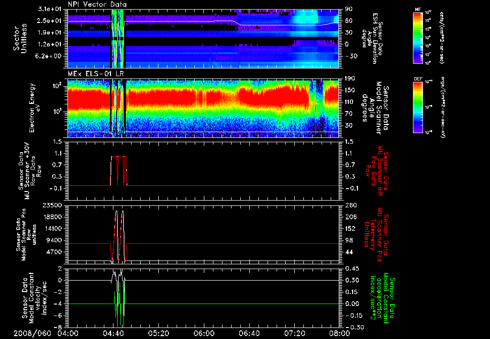Click the "08:00" time axis label
The image size is (490, 339).
point(340,334)
